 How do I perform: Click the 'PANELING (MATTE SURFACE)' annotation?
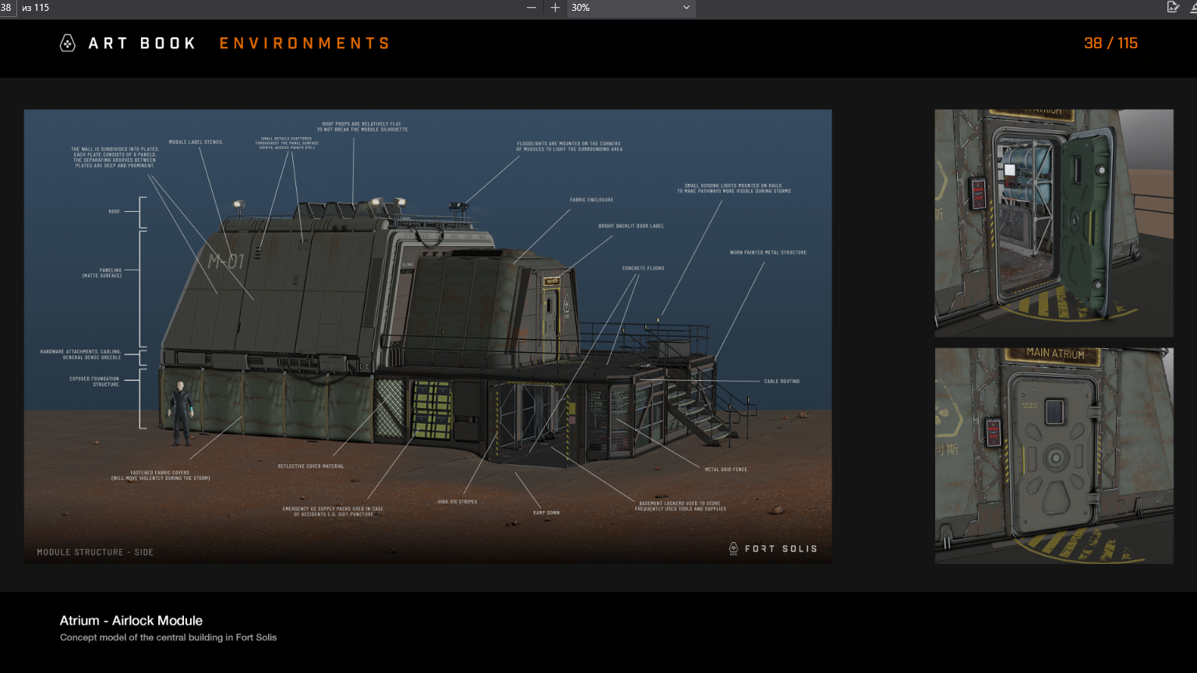[x=102, y=273]
